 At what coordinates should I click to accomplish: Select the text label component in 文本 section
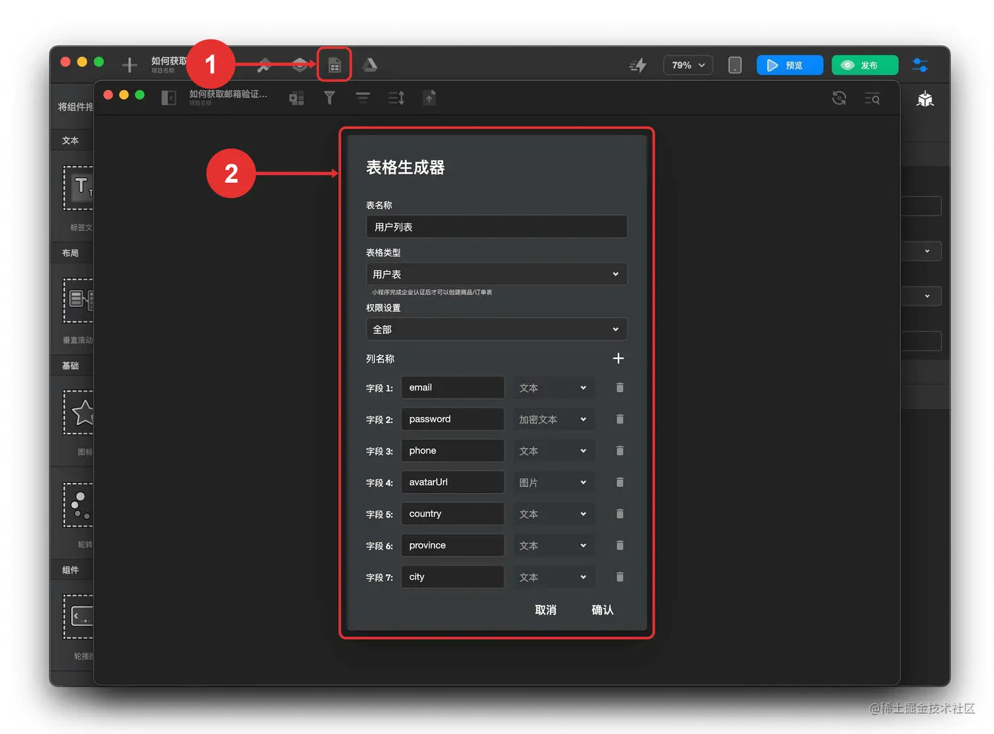click(x=78, y=188)
